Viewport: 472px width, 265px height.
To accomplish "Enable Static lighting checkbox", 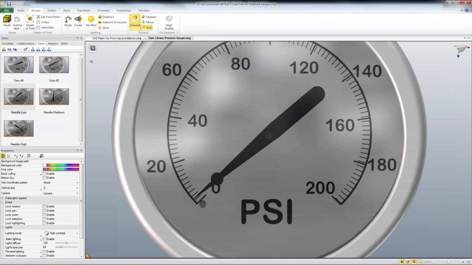I will [44, 239].
